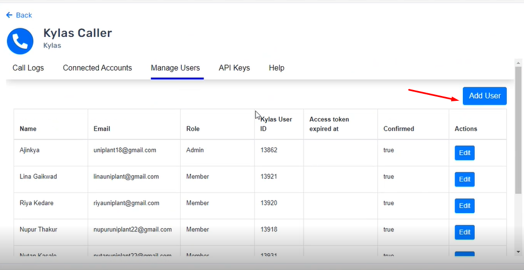Screen dimensions: 524x270
Task: Go back using the Back arrow link
Action: coord(19,15)
